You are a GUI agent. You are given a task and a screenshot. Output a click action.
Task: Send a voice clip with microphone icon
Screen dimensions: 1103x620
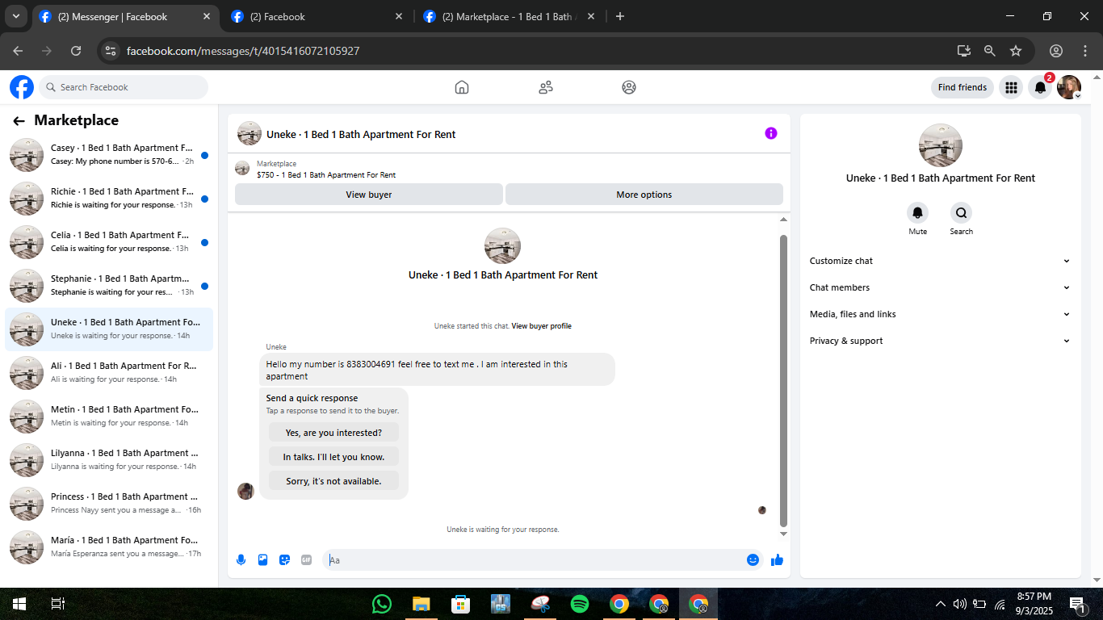(241, 560)
